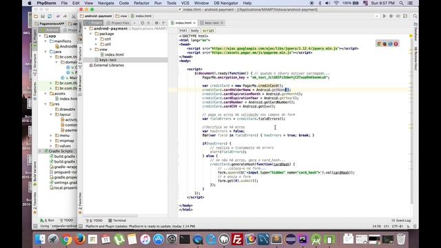Click the Spotlight search icon in menu bar

click(401, 3)
